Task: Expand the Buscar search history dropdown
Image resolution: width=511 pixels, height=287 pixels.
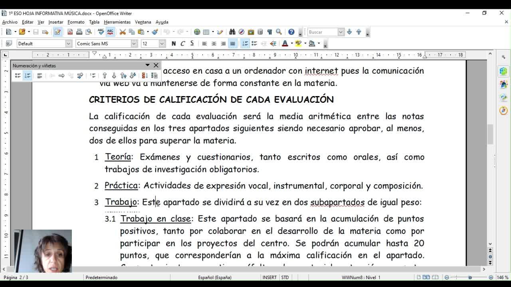Action: point(341,32)
